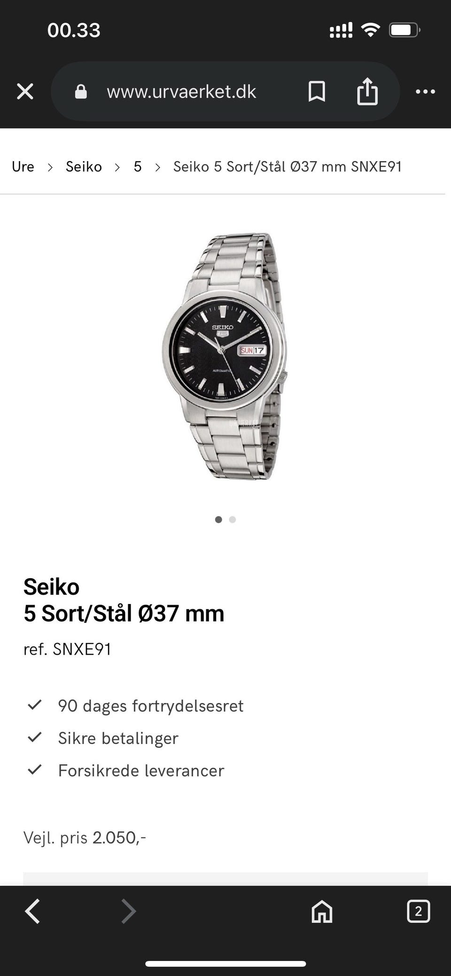Select the first image carousel dot
Screen dimensions: 451x976
tap(218, 519)
